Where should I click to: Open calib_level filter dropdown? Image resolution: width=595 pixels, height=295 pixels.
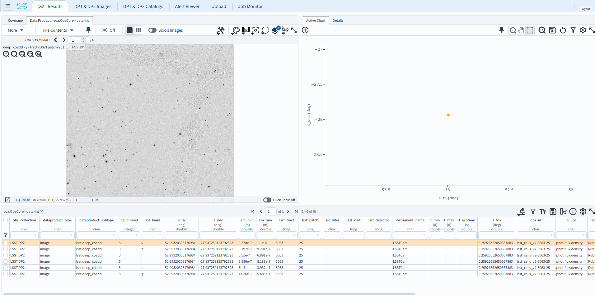click(137, 235)
